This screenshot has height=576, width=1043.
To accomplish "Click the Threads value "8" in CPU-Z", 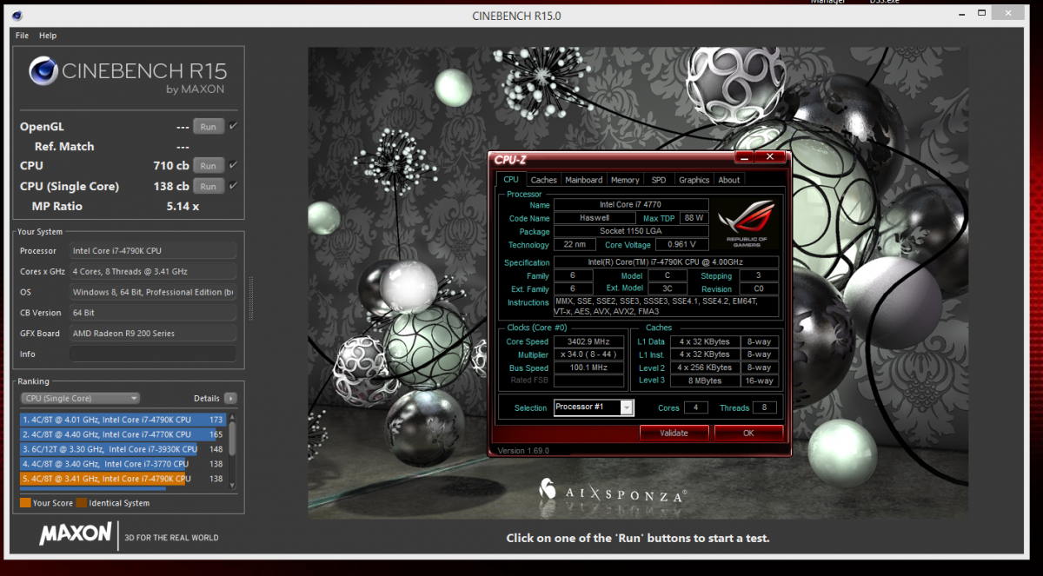I will point(765,407).
